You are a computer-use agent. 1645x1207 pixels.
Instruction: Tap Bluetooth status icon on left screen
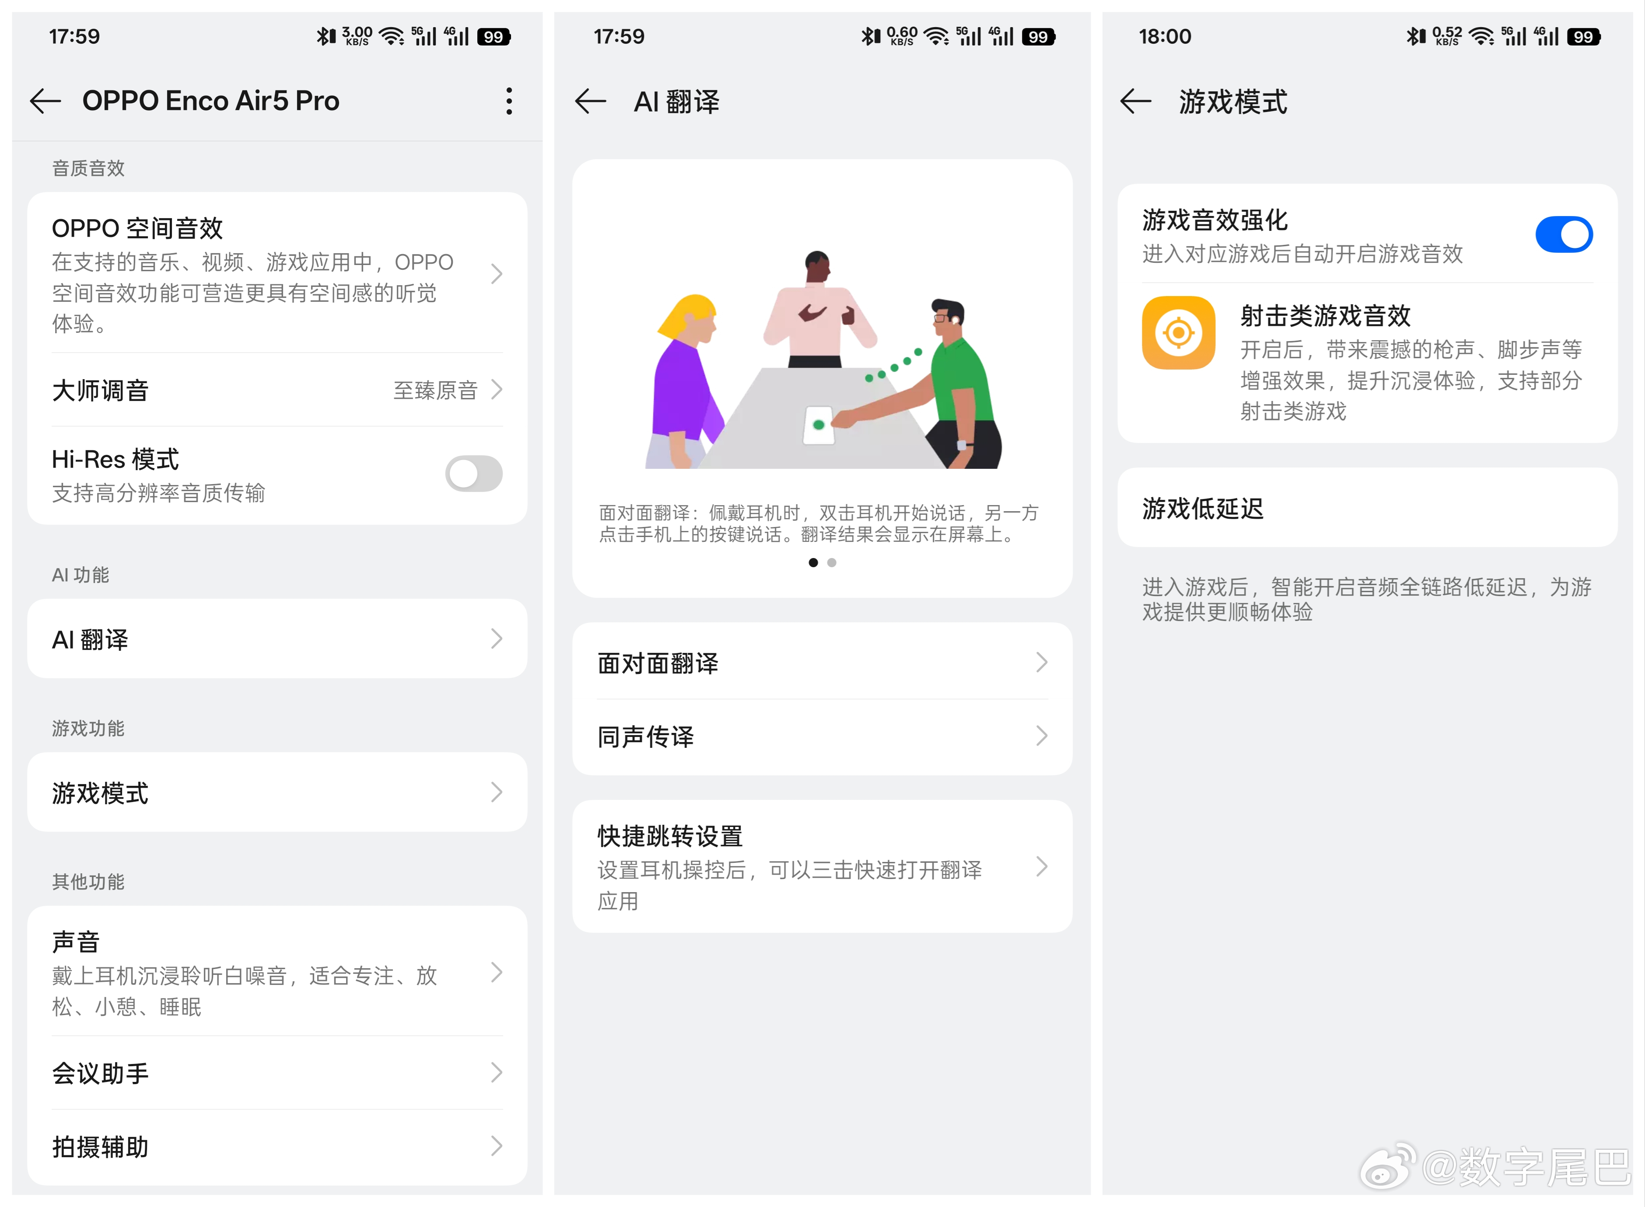[323, 36]
